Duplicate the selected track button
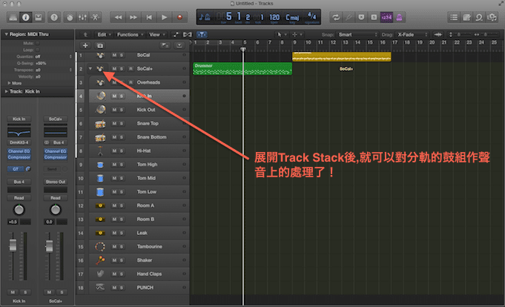 (100, 46)
